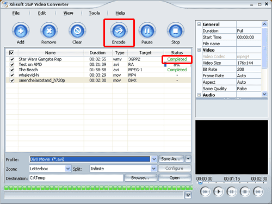Pause encoding with the Pause icon
This screenshot has height=204, width=272.
(x=147, y=31)
